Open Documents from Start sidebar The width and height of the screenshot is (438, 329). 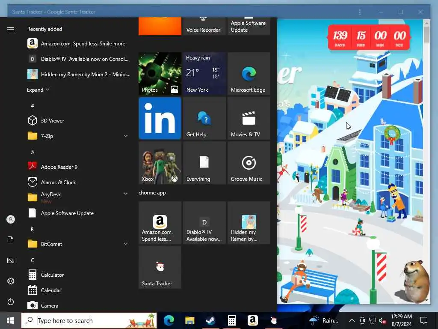coord(11,240)
